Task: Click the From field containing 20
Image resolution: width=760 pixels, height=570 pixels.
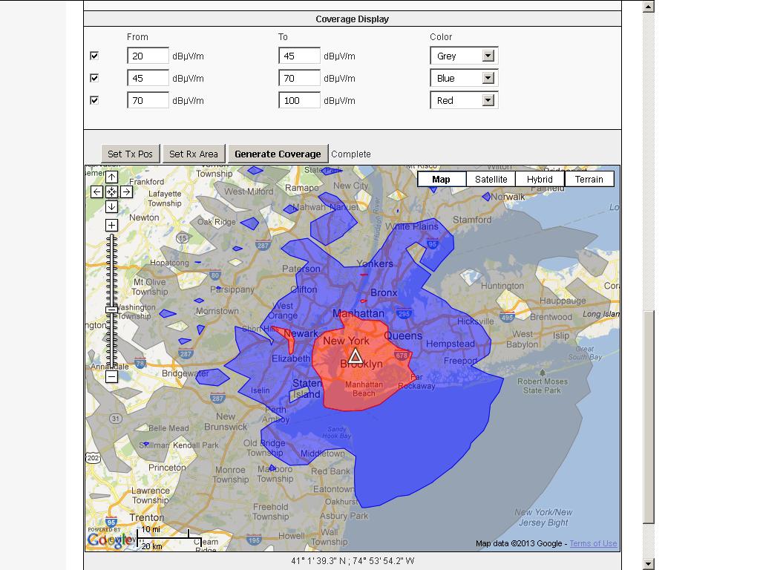Action: pyautogui.click(x=148, y=56)
